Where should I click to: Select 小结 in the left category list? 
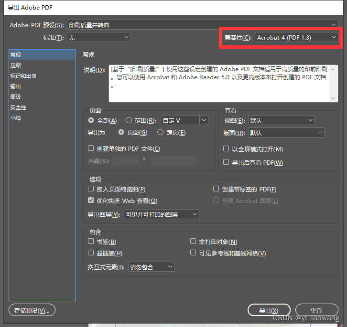pyautogui.click(x=42, y=118)
